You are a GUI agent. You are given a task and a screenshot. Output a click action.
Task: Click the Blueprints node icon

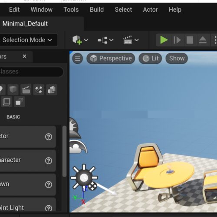[x=103, y=40]
